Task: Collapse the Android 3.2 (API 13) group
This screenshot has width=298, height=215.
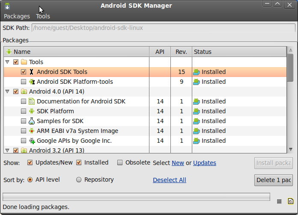Action: 7,150
